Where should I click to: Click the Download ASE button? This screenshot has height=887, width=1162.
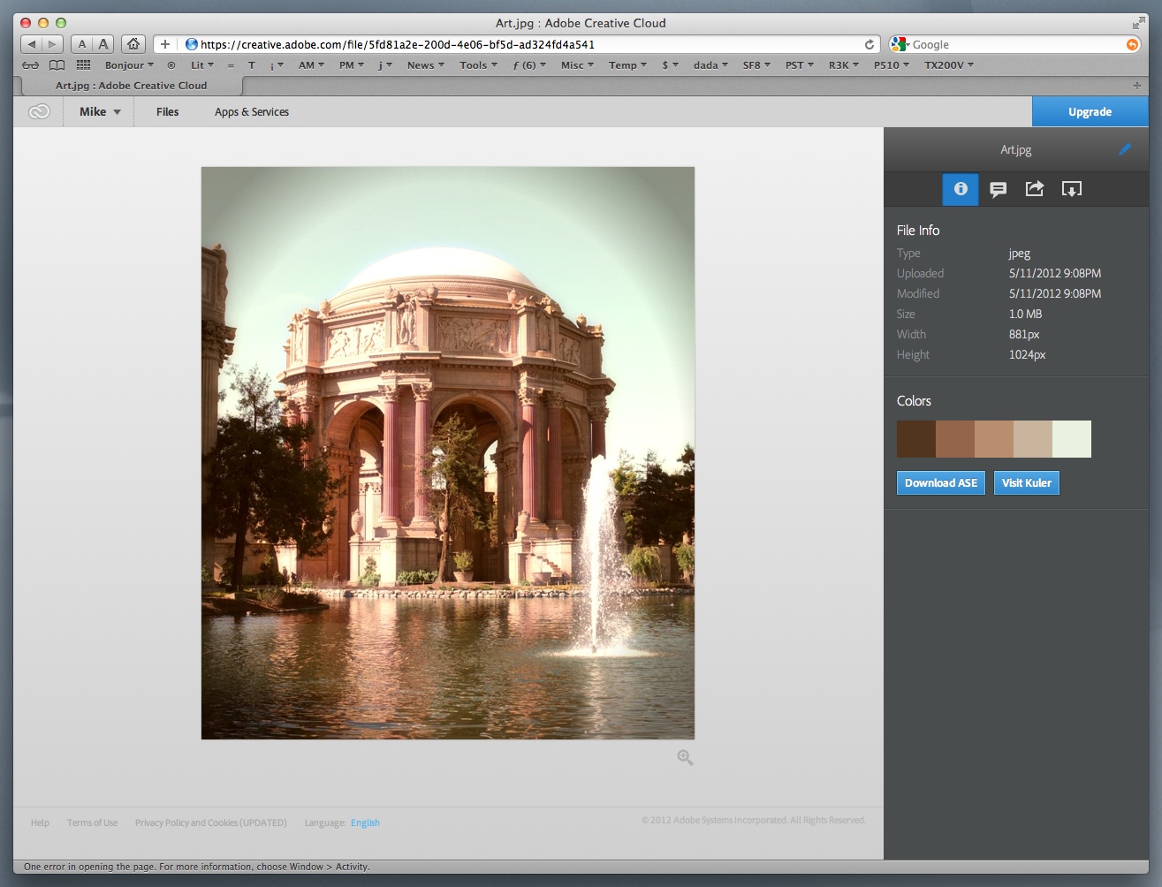(x=940, y=483)
